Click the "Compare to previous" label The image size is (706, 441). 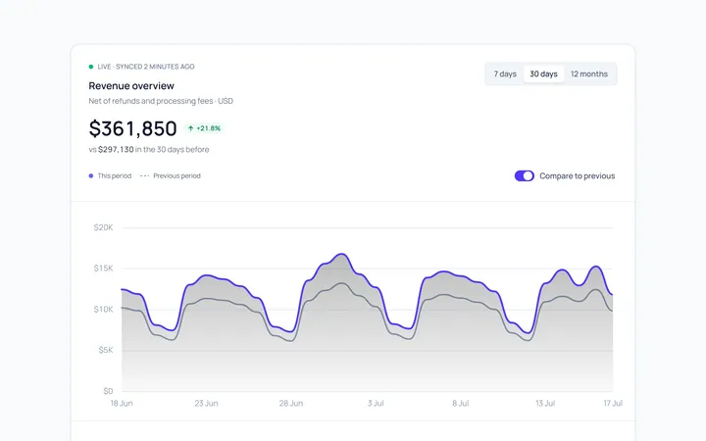point(578,176)
